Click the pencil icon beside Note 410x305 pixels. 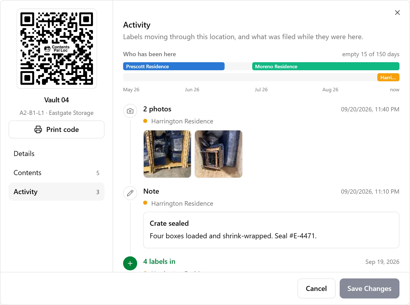click(130, 193)
